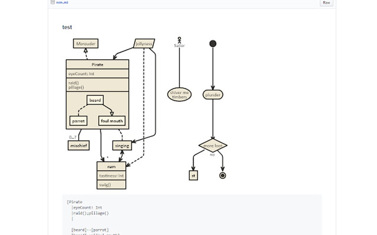Click the 'foul mouth' box
This screenshot has width=377, height=235.
coord(112,121)
